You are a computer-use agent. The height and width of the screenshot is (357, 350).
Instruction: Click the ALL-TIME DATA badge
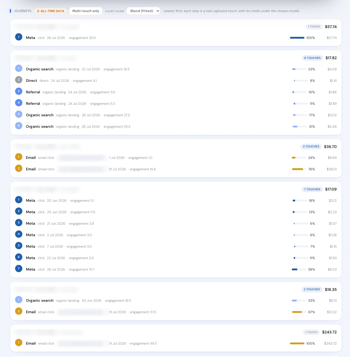(x=50, y=11)
